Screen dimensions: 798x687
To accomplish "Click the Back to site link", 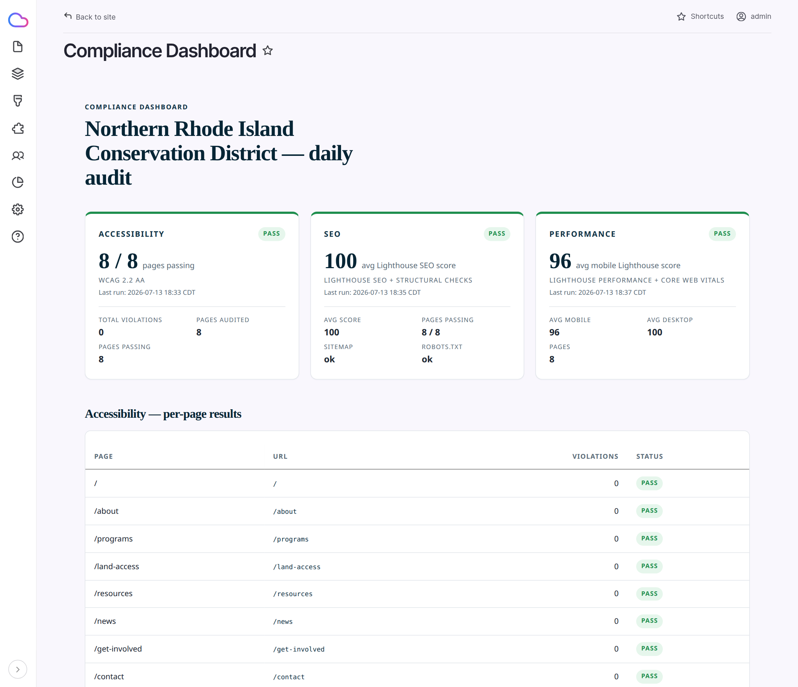I will pyautogui.click(x=90, y=17).
